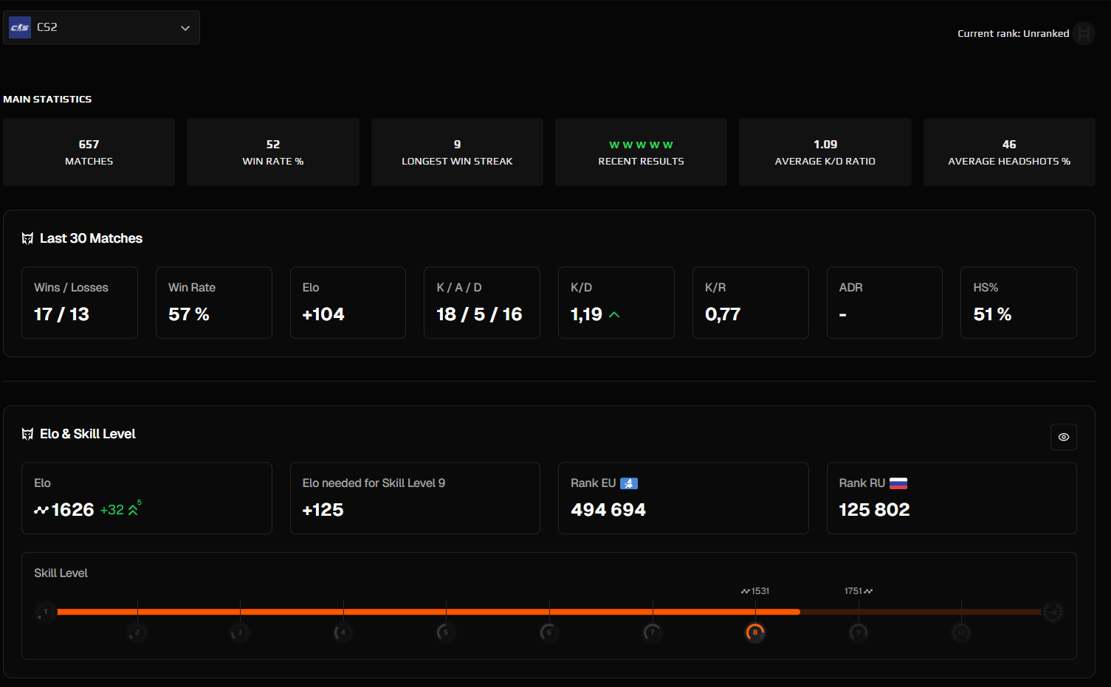The image size is (1111, 687).
Task: Click the unranked rank badge icon
Action: (1084, 33)
